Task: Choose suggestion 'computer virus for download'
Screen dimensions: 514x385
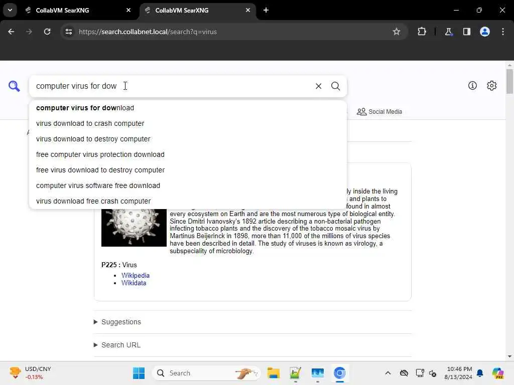Action: coord(188,108)
